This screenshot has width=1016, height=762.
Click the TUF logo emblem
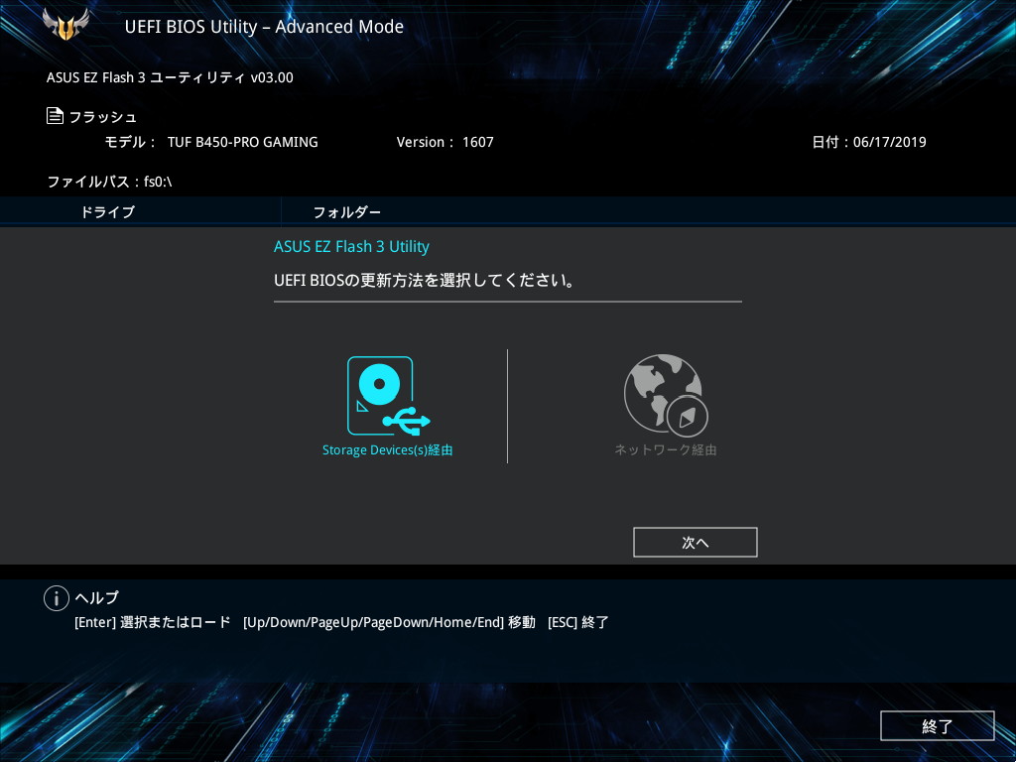(x=65, y=25)
